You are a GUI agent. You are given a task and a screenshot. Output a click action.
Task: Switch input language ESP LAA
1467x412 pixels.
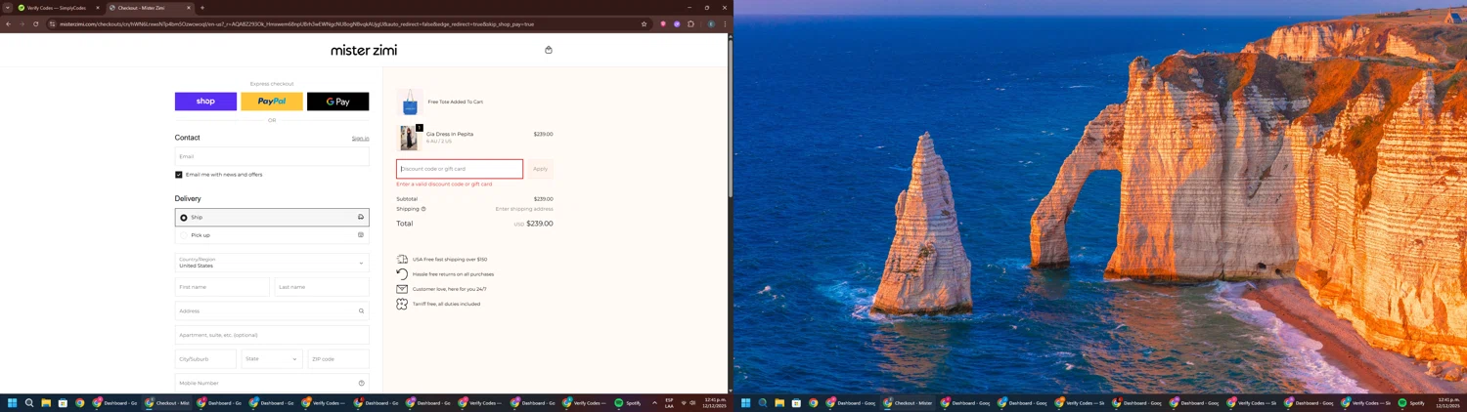[x=670, y=403]
